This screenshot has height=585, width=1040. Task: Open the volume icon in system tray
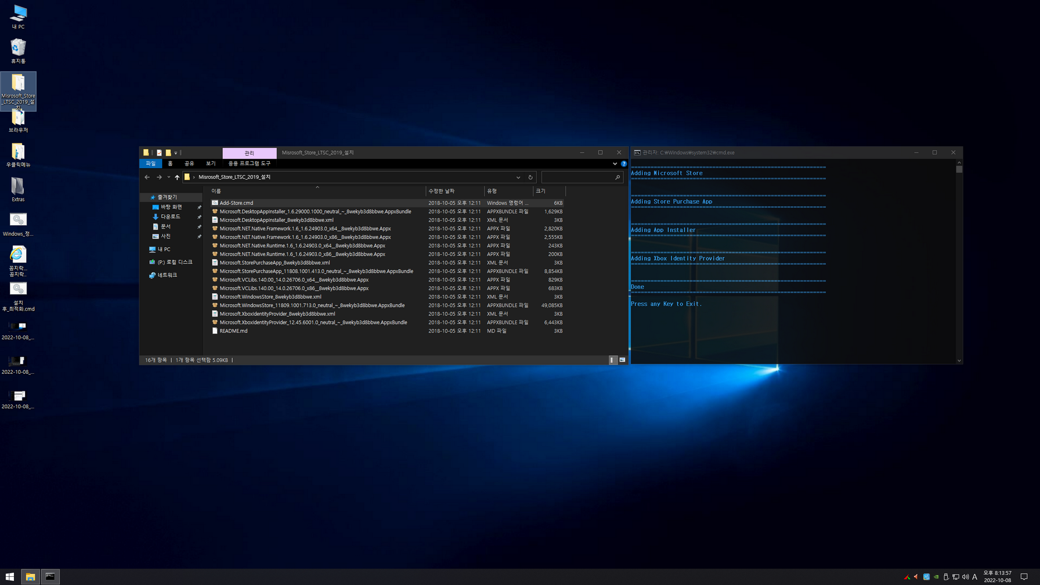coord(965,577)
